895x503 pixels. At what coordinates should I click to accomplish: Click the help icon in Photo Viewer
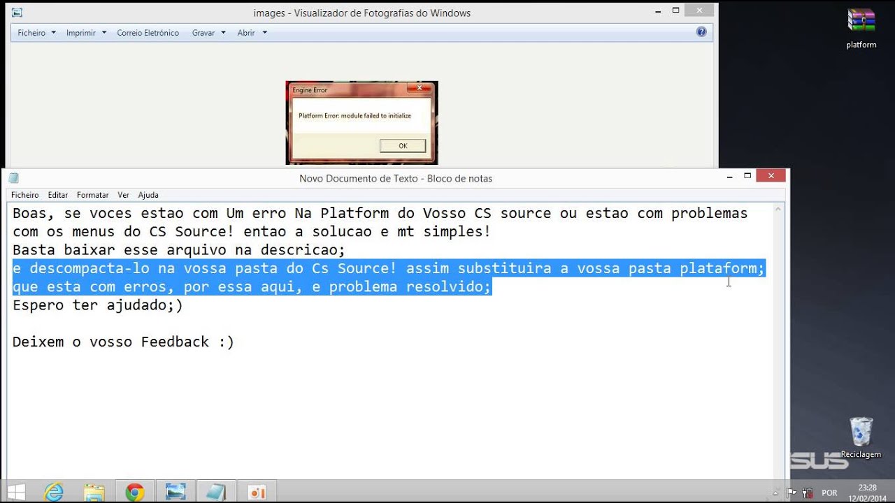tap(701, 32)
